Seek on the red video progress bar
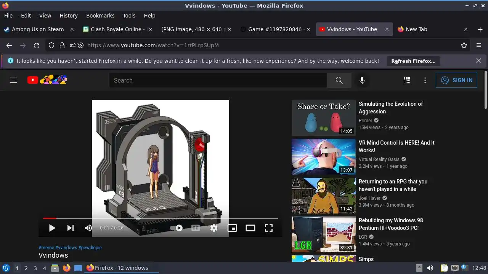This screenshot has width=488, height=274. click(x=161, y=218)
